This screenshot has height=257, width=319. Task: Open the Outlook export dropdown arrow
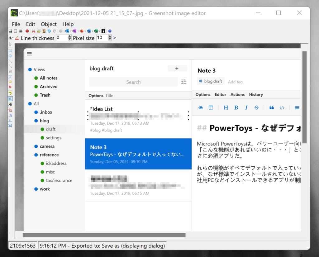[x=71, y=31]
